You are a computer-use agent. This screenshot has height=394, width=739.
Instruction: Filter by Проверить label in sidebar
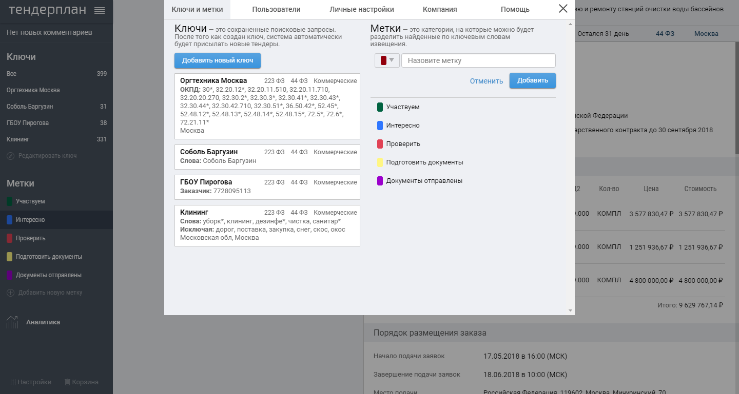pyautogui.click(x=56, y=238)
